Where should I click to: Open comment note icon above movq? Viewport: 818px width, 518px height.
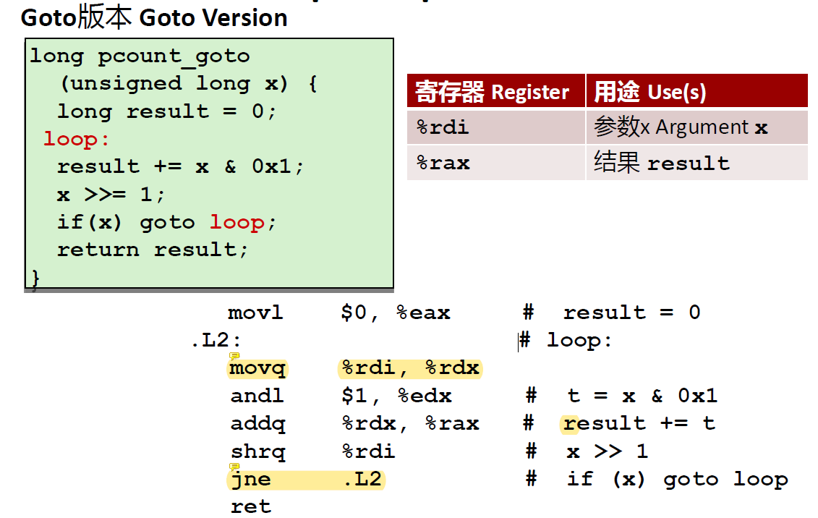(x=234, y=356)
